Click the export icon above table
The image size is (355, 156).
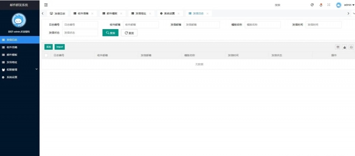tap(344, 47)
